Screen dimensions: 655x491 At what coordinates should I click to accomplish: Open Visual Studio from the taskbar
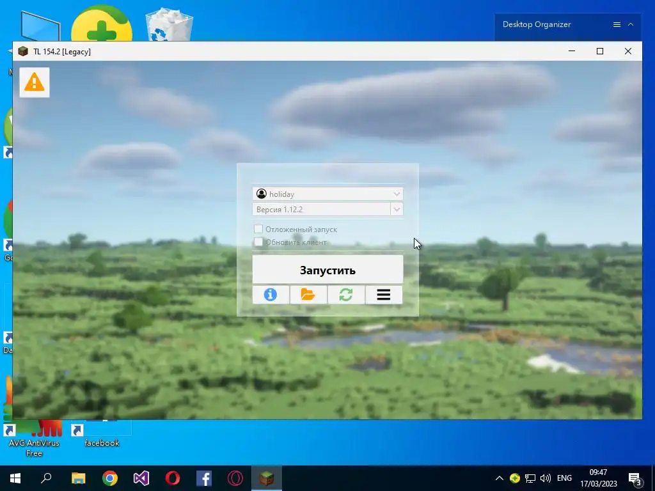141,478
